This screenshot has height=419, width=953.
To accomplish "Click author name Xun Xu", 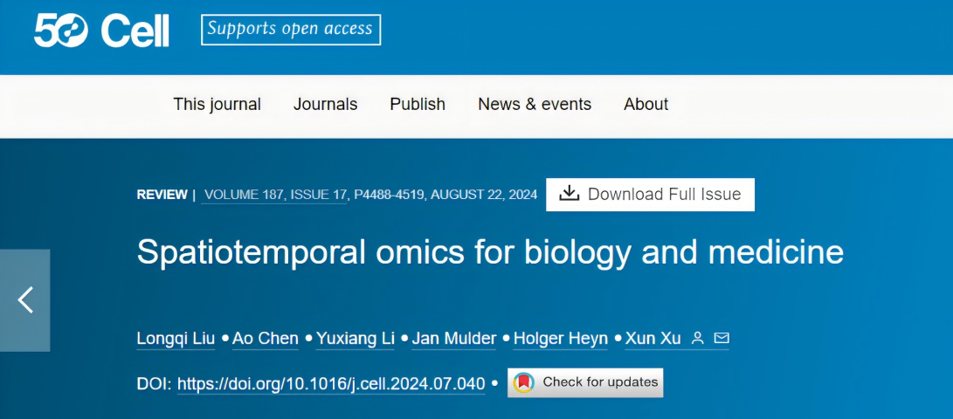I will [653, 339].
